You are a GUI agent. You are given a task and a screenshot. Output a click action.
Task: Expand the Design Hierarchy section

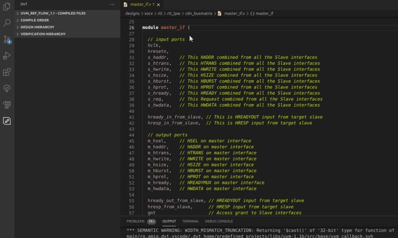point(37,27)
